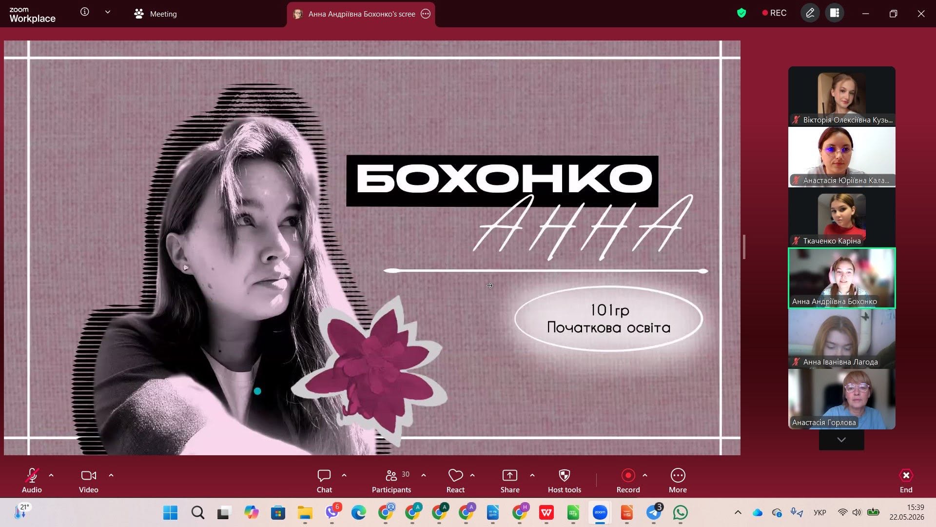Open shared screen tab options ellipsis
Screen dimensions: 936x527
(426, 14)
